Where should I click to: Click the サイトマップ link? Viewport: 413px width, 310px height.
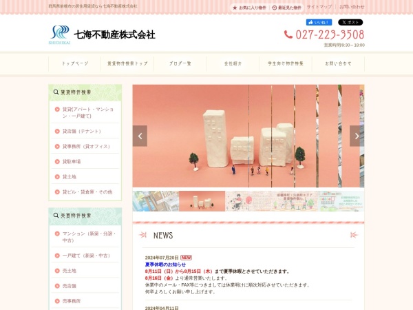[319, 7]
